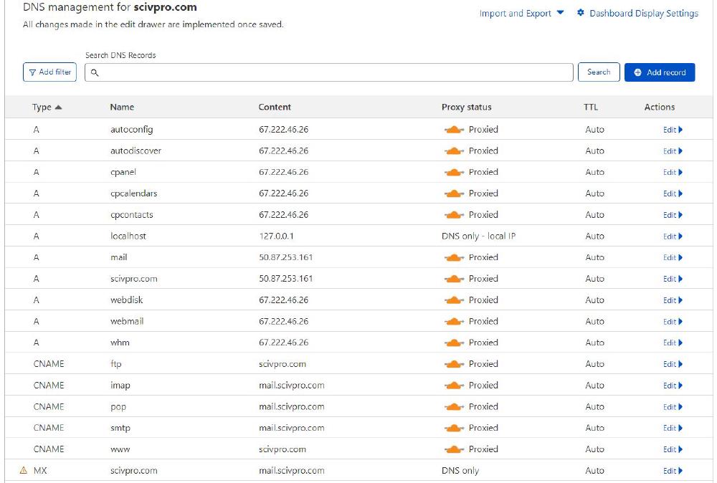
Task: Click the warning triangle icon beside MX record
Action: point(24,470)
